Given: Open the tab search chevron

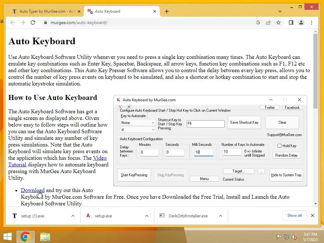Looking at the screenshot, I should tap(280, 11).
